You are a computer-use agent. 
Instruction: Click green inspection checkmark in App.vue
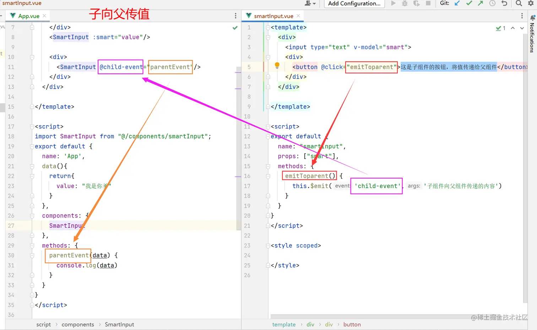click(235, 28)
